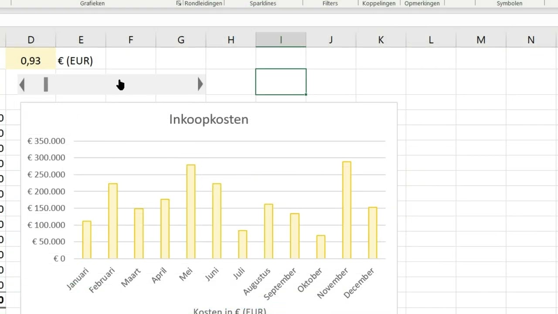The image size is (558, 314).
Task: Select column E header
Action: [81, 40]
